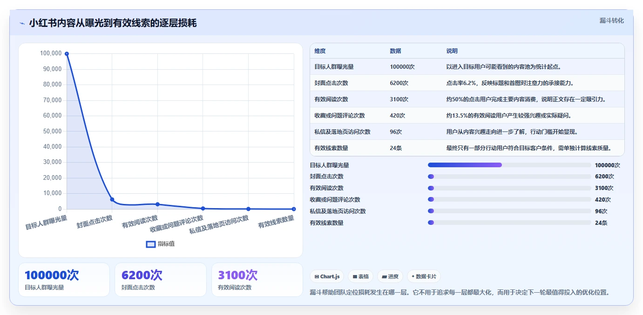This screenshot has height=315, width=643.
Task: Click the 50,000 y-axis label
Action: [x=52, y=131]
